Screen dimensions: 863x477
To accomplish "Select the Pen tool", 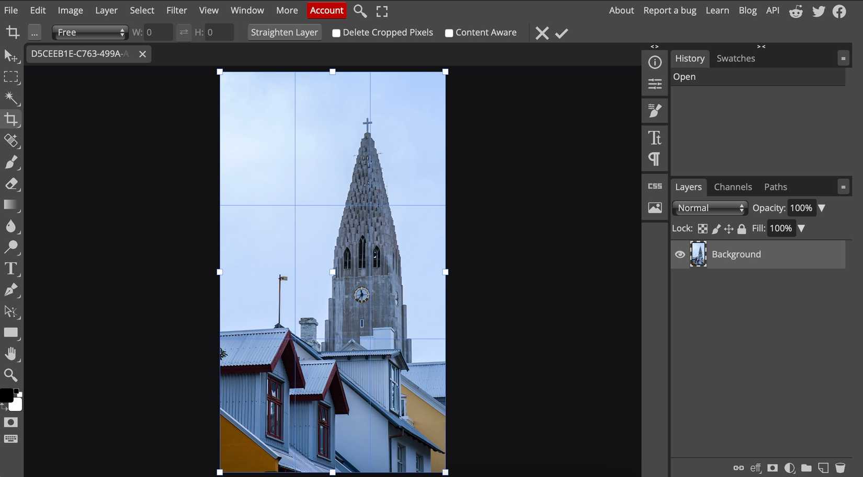I will tap(11, 290).
